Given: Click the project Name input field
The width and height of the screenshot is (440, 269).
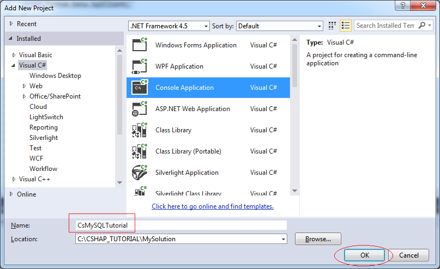Looking at the screenshot, I should coord(181,225).
